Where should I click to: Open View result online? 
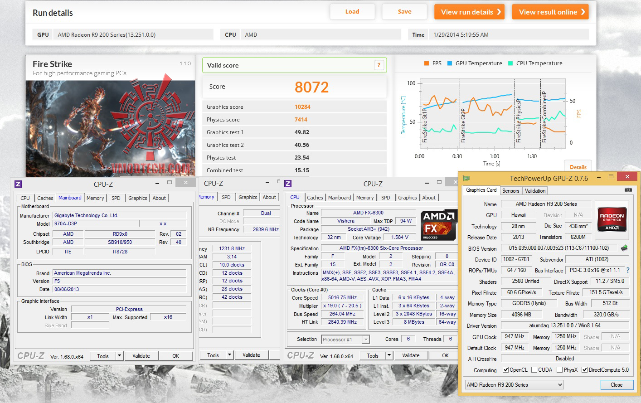550,12
